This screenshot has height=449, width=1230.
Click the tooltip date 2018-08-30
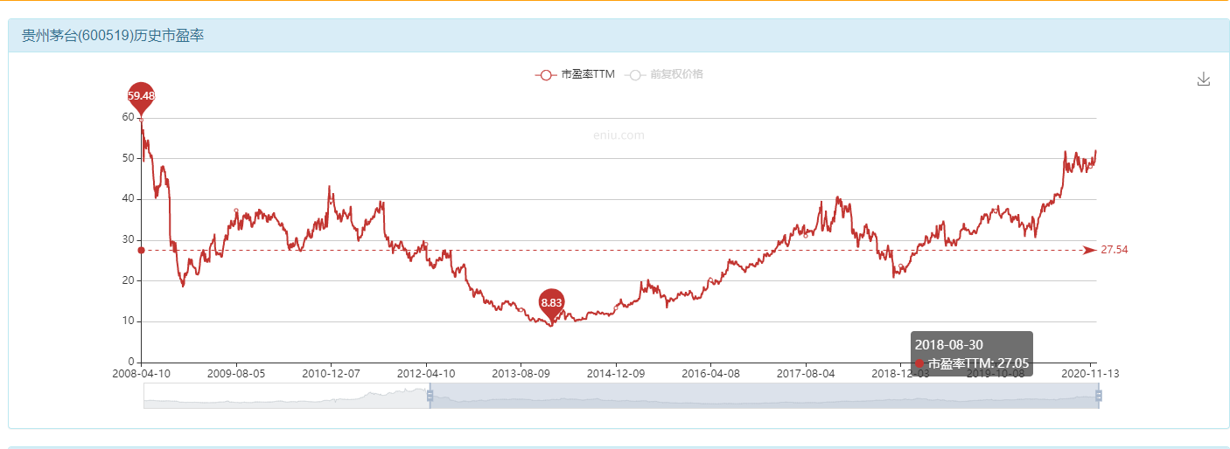949,345
